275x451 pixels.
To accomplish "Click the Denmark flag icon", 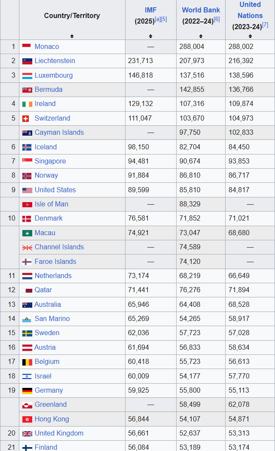I will (27, 218).
